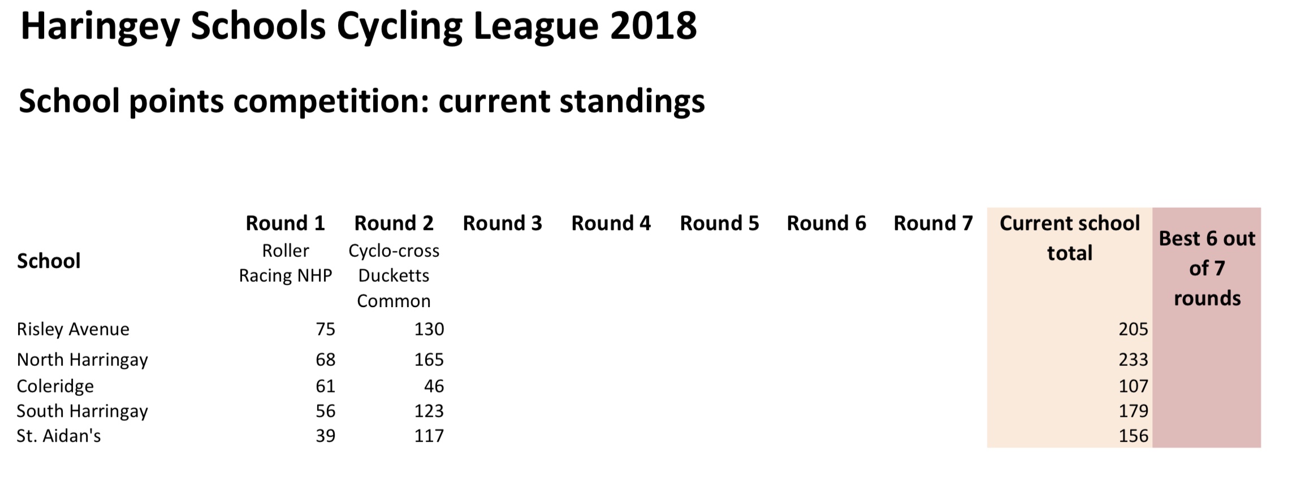Click the Round 7 column header
The height and width of the screenshot is (498, 1297).
tap(933, 224)
